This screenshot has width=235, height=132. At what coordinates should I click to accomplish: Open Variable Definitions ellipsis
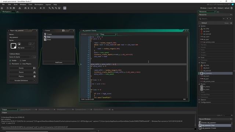pyautogui.click(x=35, y=81)
